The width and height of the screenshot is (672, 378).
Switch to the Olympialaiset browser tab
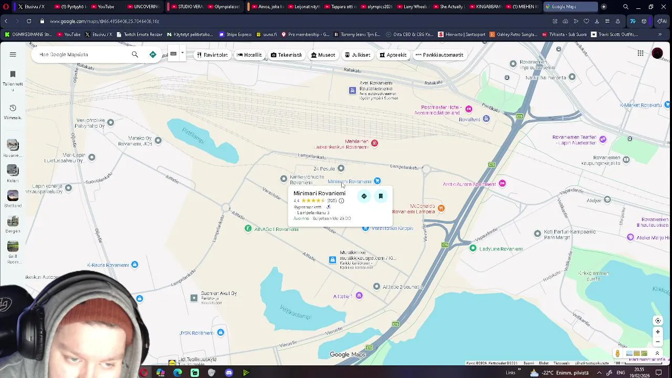coord(223,7)
